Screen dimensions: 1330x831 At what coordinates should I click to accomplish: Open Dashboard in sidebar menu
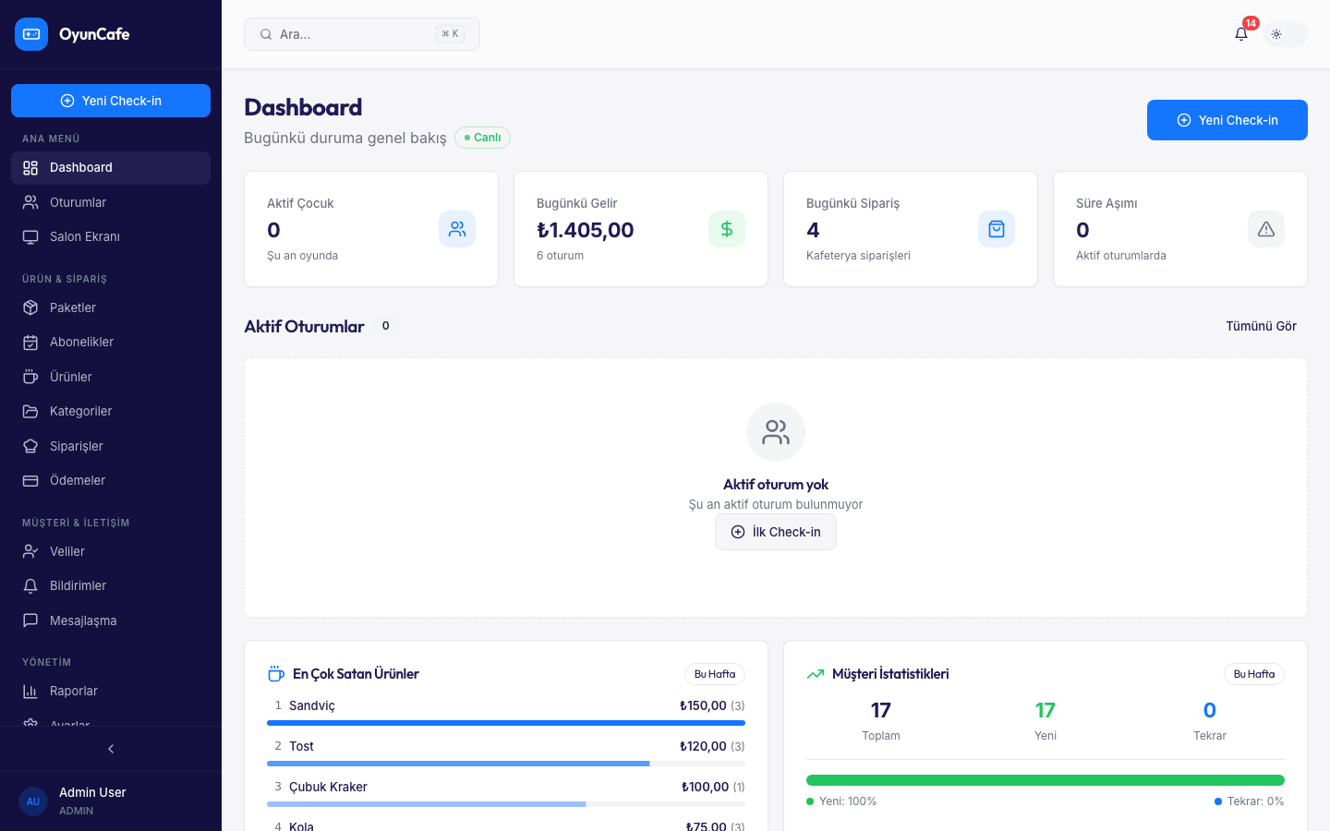coord(111,168)
